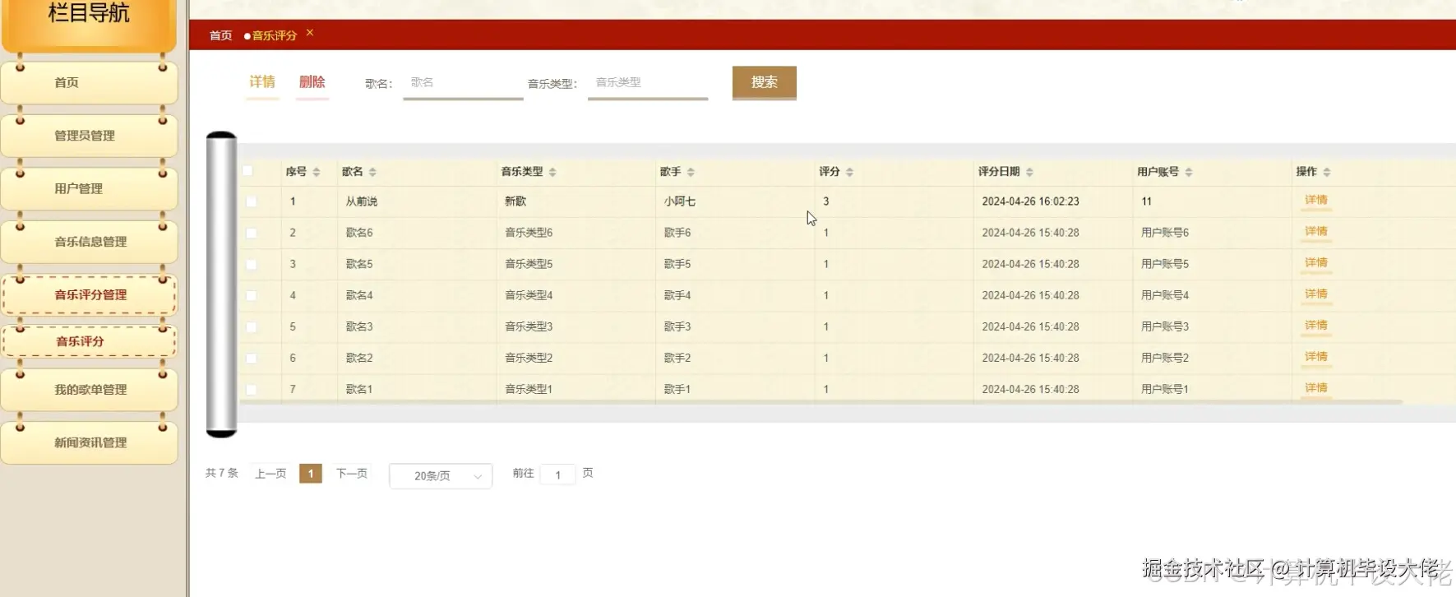Click the 用户账号4 cell
1456x597 pixels.
(x=1165, y=295)
